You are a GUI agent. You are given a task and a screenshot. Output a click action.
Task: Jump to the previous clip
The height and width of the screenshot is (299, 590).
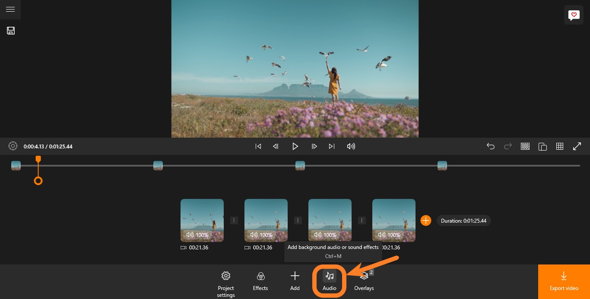tap(258, 146)
